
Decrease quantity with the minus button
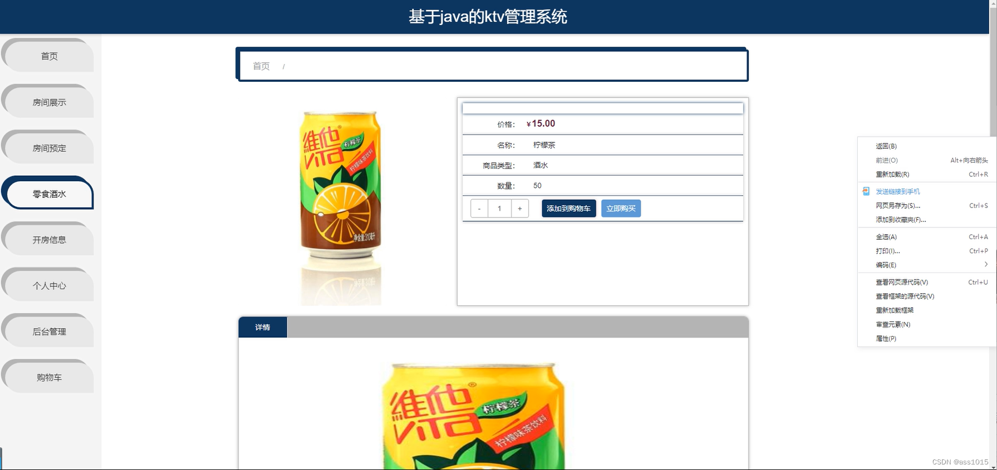479,209
